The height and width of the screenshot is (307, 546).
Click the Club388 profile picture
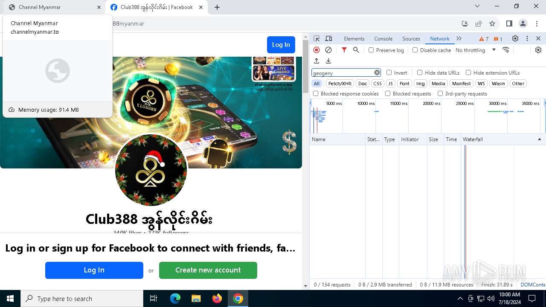pyautogui.click(x=151, y=170)
